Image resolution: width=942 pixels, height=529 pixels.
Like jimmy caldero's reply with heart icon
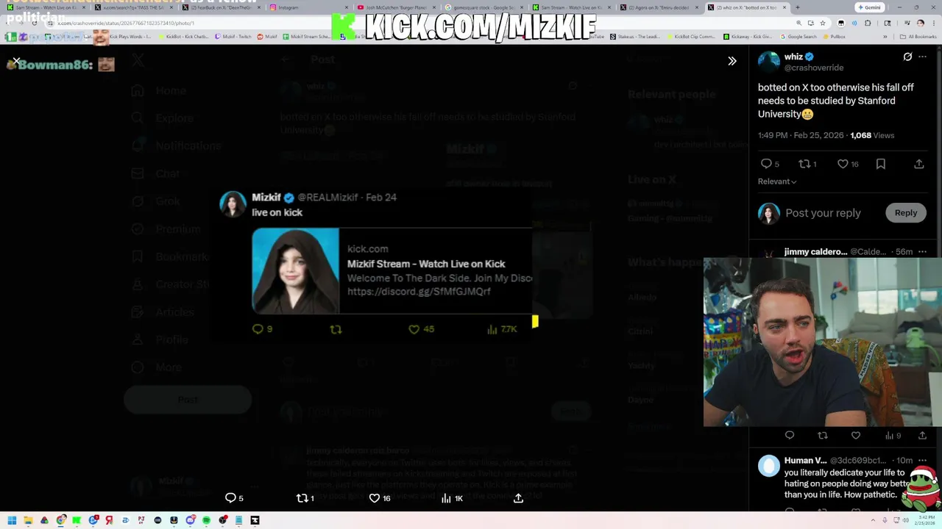856,436
